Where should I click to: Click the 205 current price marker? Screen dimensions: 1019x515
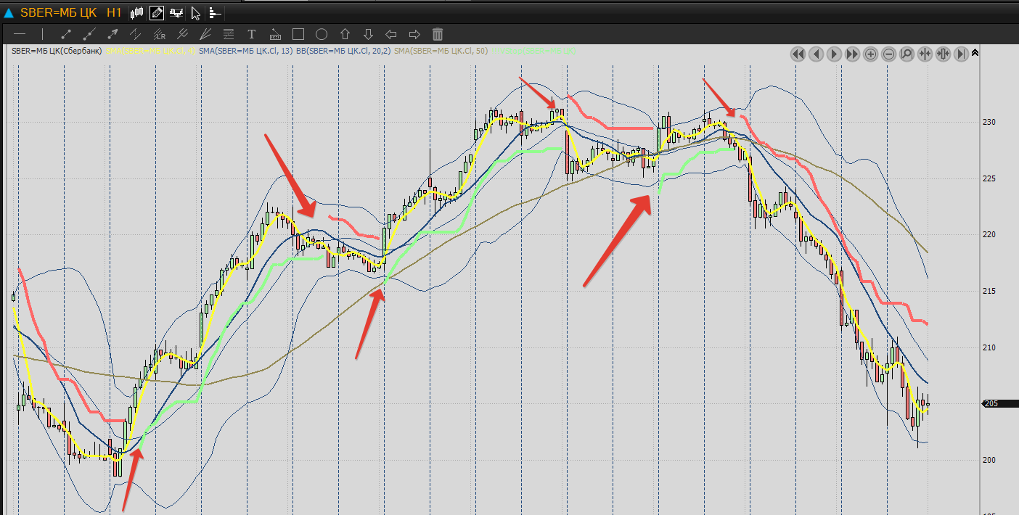coord(994,404)
